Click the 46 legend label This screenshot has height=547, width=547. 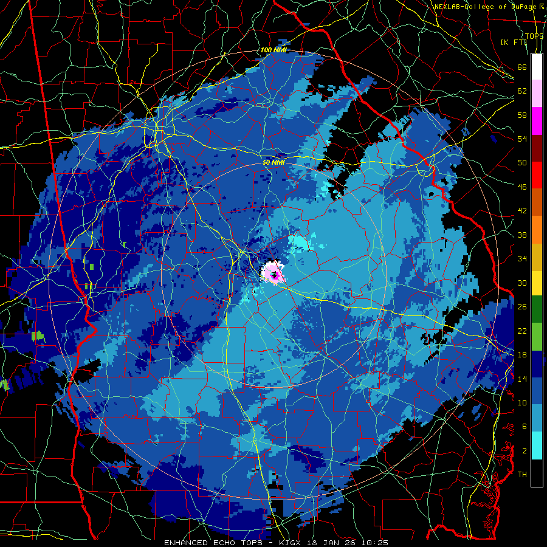coord(522,187)
